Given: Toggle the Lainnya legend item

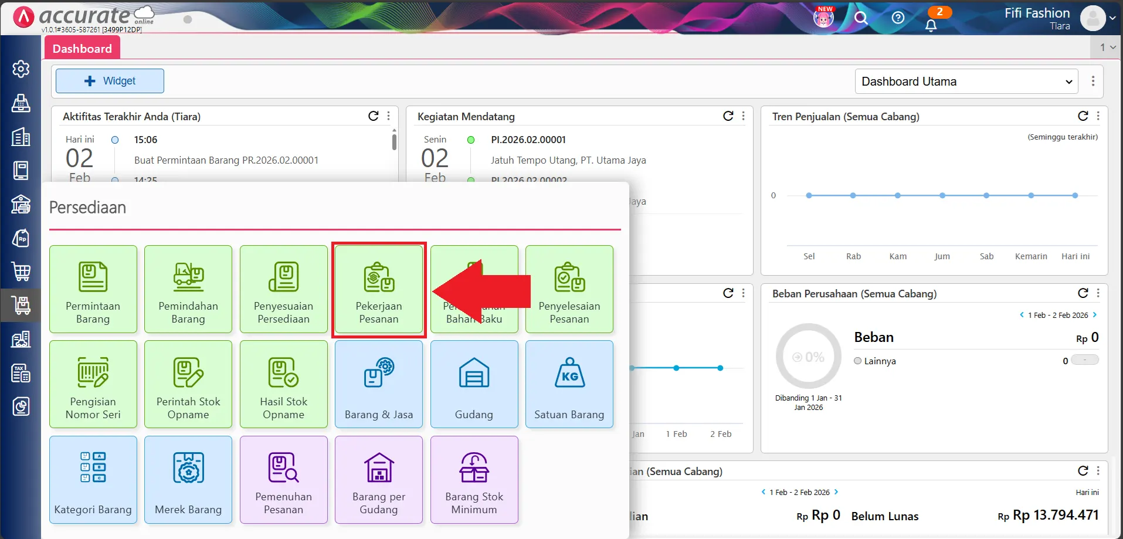Looking at the screenshot, I should (874, 361).
